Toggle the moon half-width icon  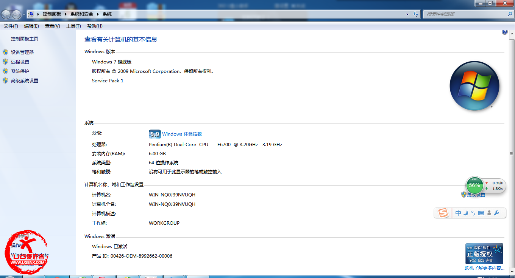466,213
